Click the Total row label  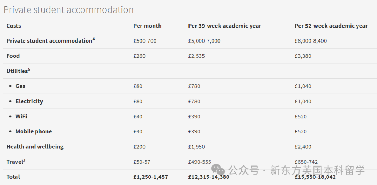point(13,177)
